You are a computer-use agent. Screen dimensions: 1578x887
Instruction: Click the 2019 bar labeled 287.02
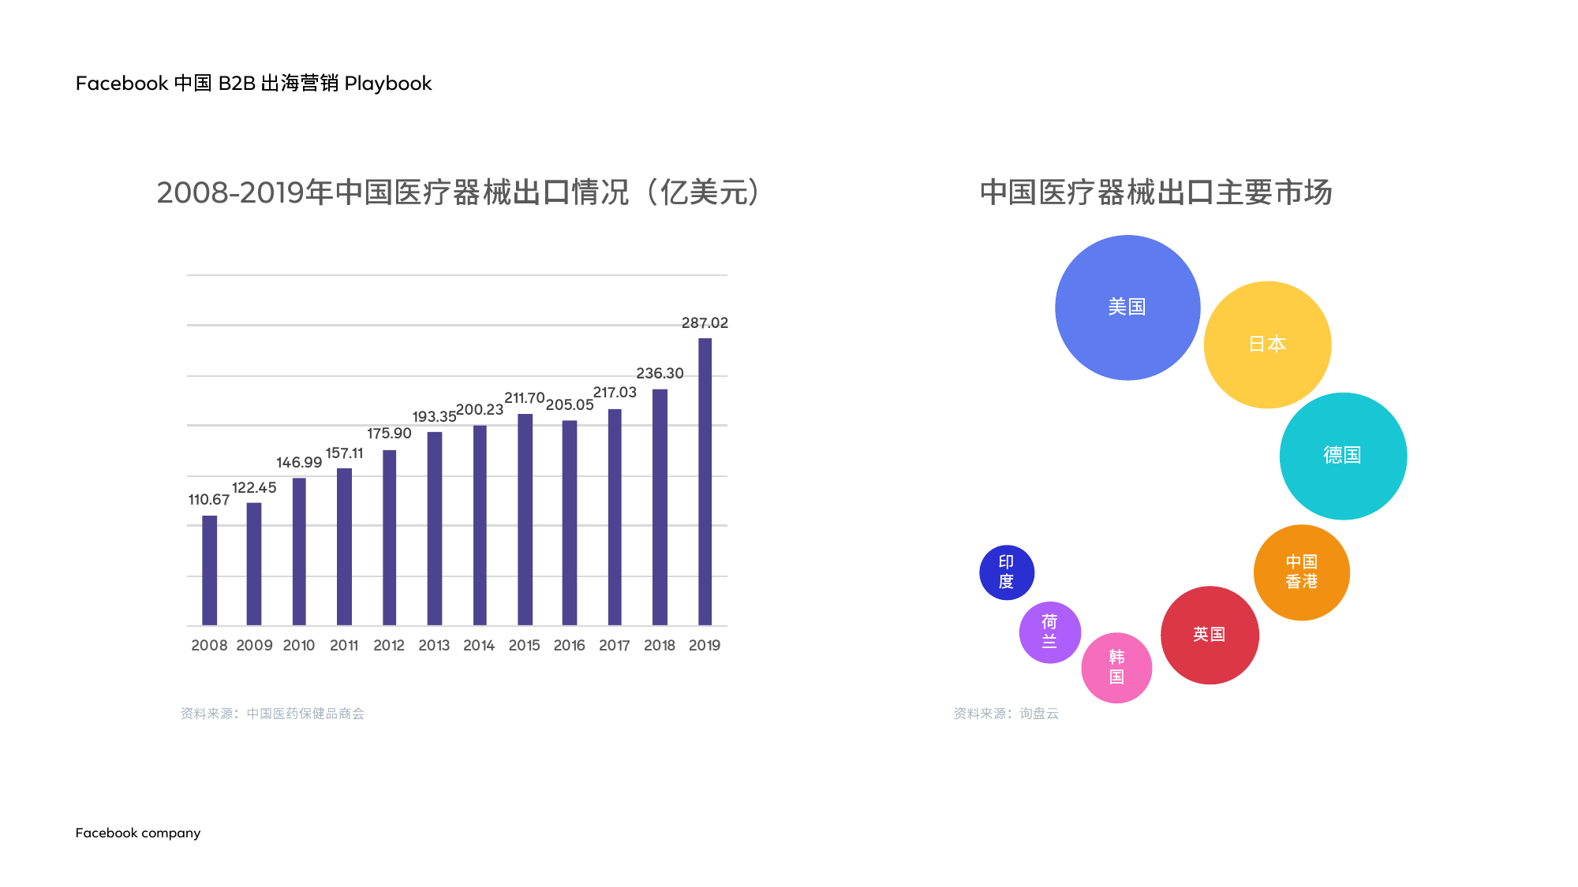[705, 481]
